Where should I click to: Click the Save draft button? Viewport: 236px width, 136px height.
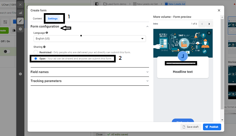(x=191, y=127)
